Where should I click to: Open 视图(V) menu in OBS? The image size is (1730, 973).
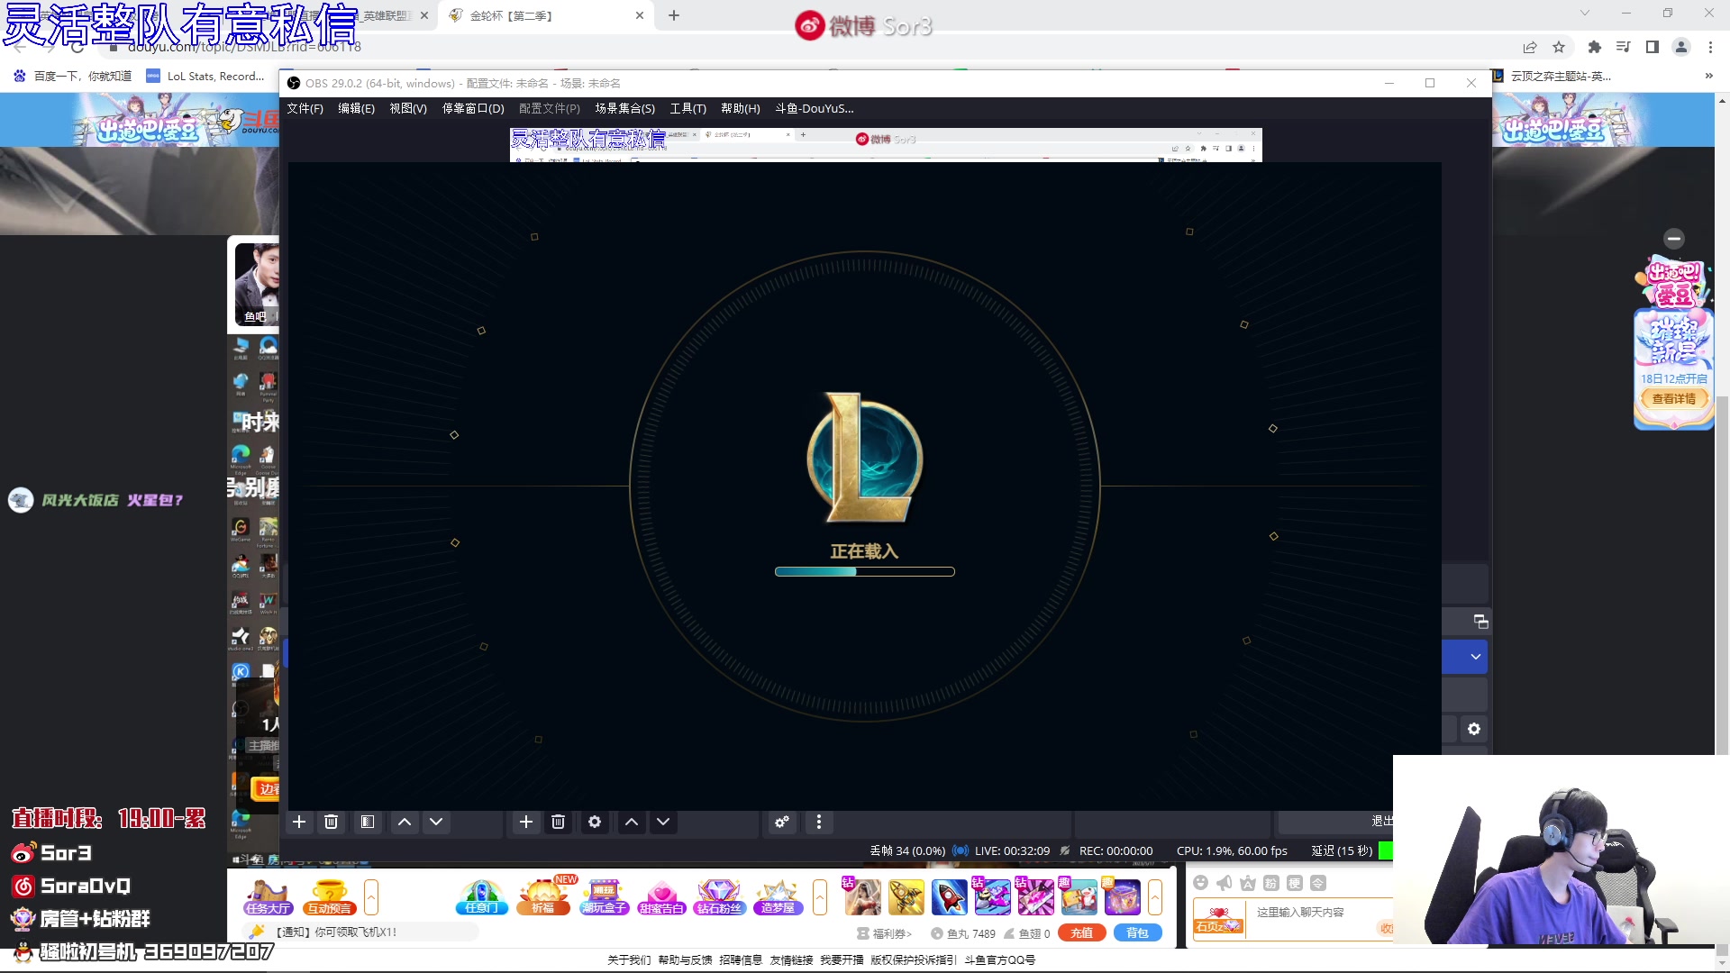408,108
